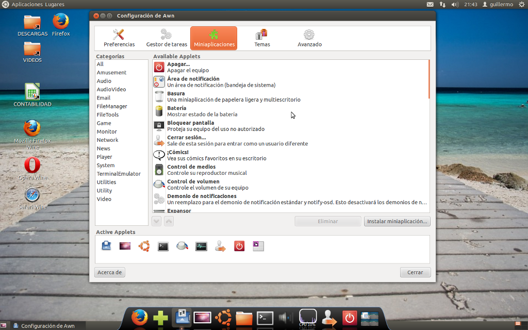
Task: Open the Opera Wine desktop icon
Action: click(32, 169)
